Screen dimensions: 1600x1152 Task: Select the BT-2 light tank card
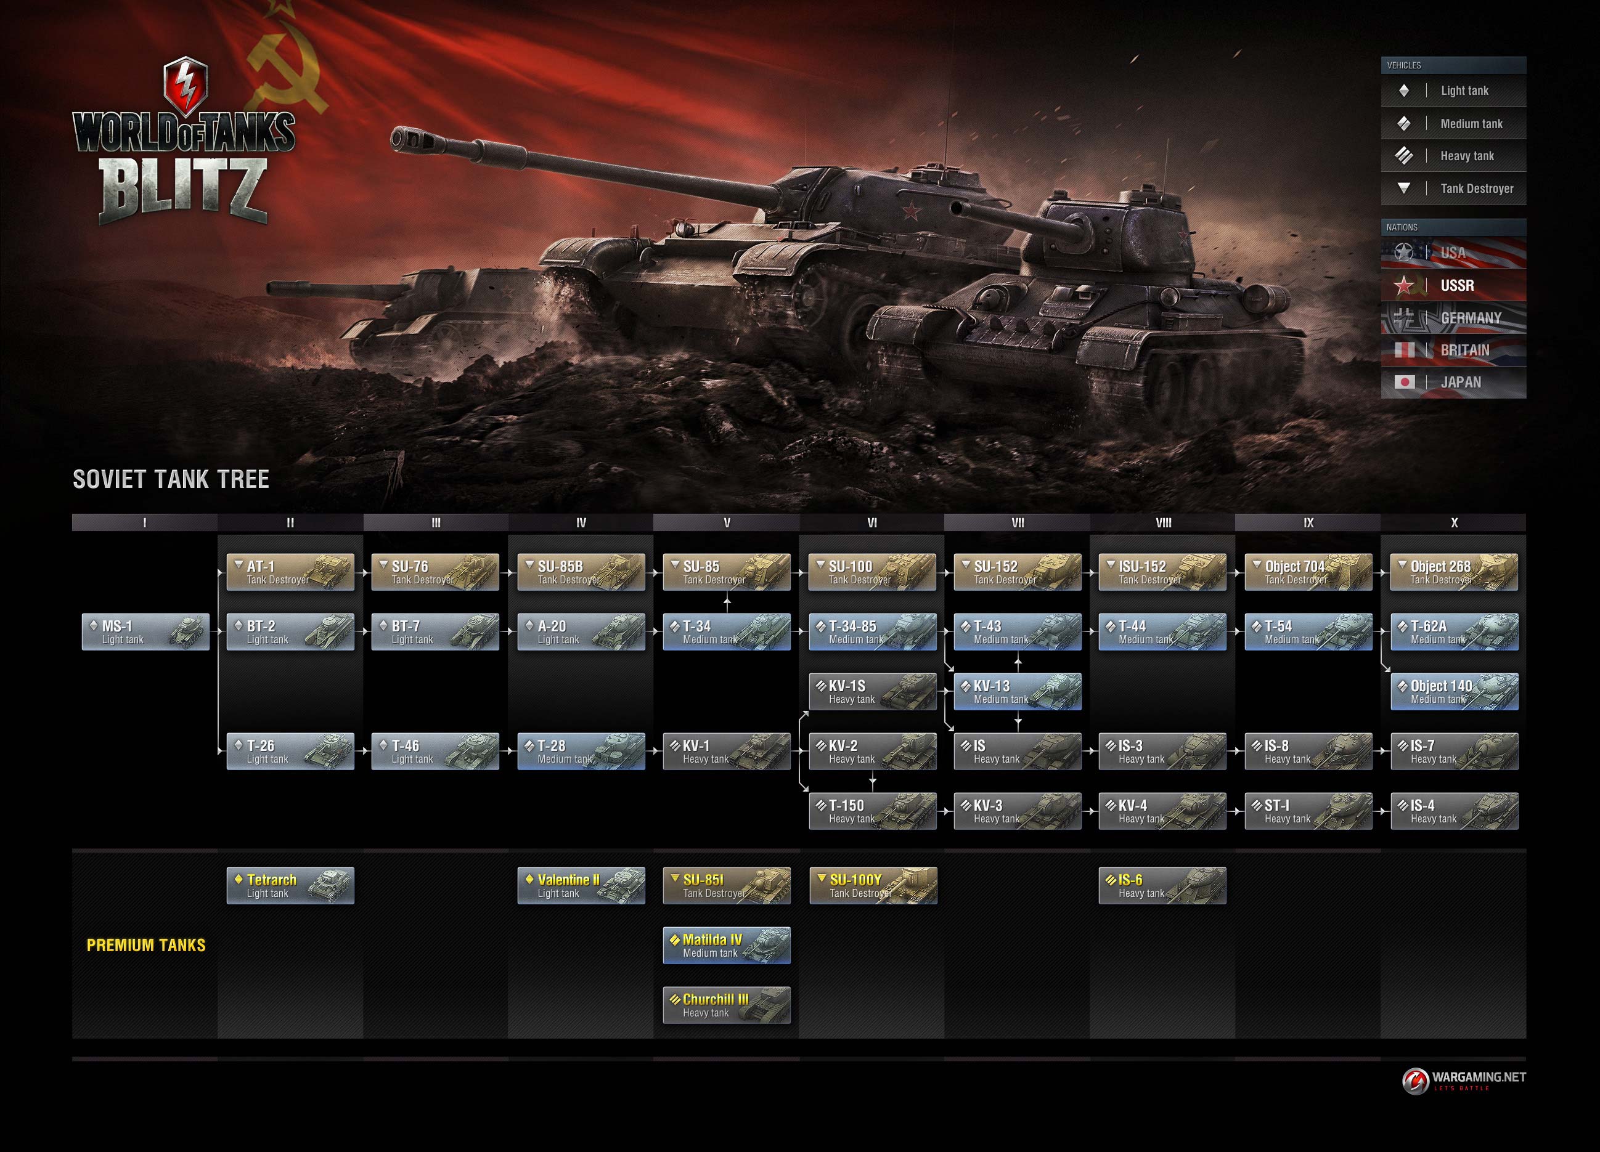click(x=290, y=631)
